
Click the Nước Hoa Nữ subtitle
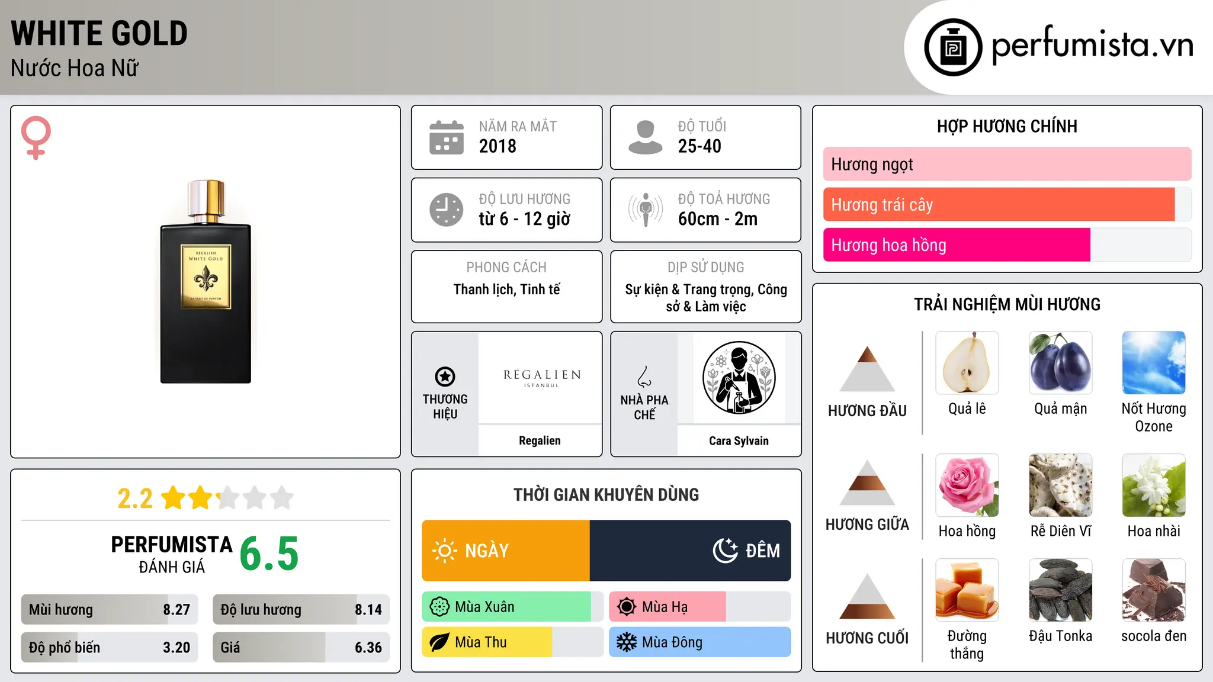(75, 68)
